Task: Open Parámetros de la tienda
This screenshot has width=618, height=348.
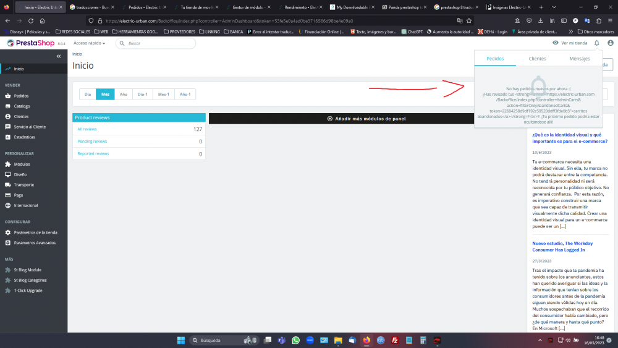Action: coord(35,232)
